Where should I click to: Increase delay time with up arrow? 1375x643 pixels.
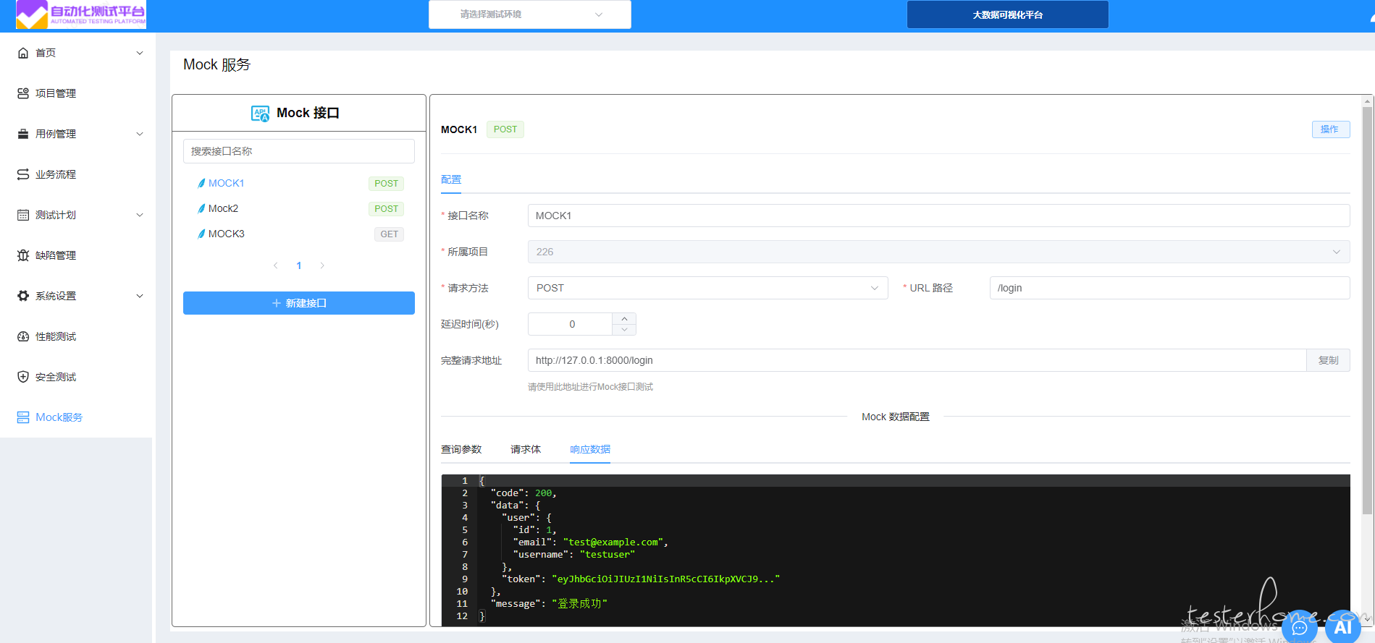pyautogui.click(x=624, y=318)
